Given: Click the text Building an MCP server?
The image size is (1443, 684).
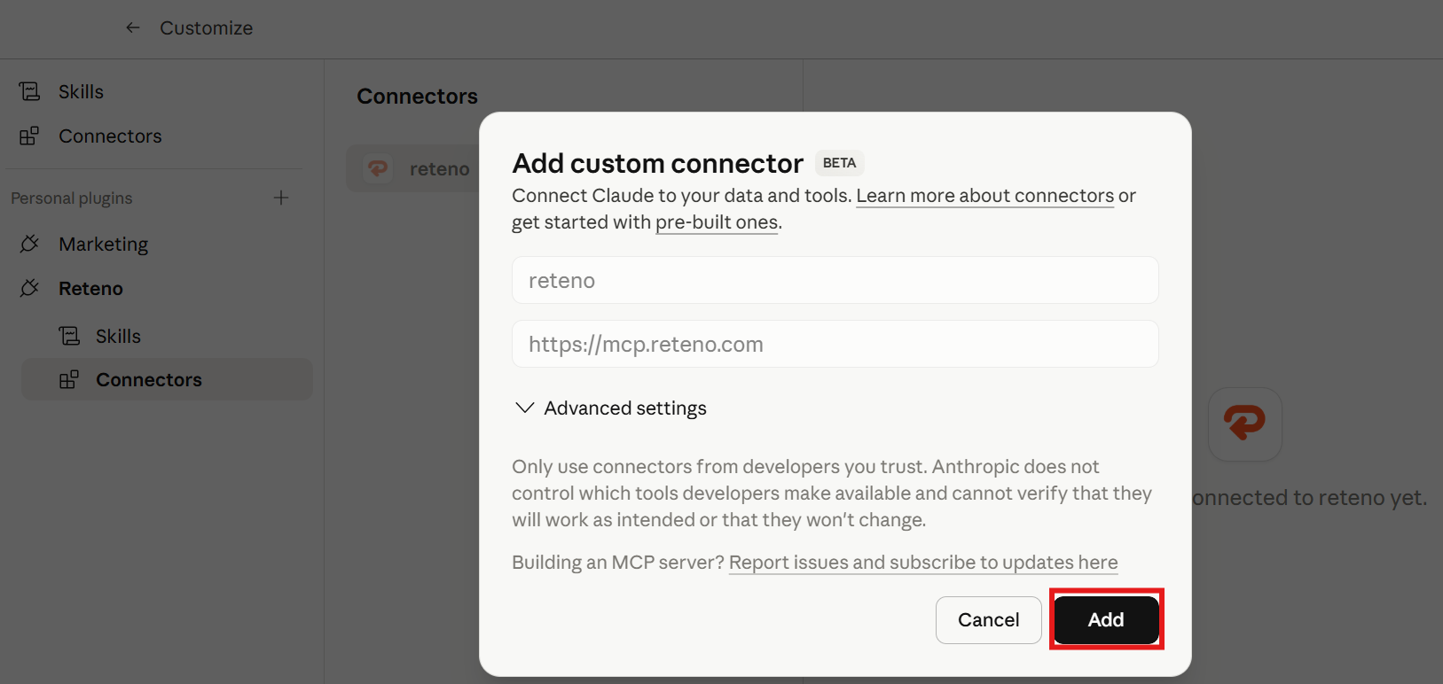Looking at the screenshot, I should 618,562.
